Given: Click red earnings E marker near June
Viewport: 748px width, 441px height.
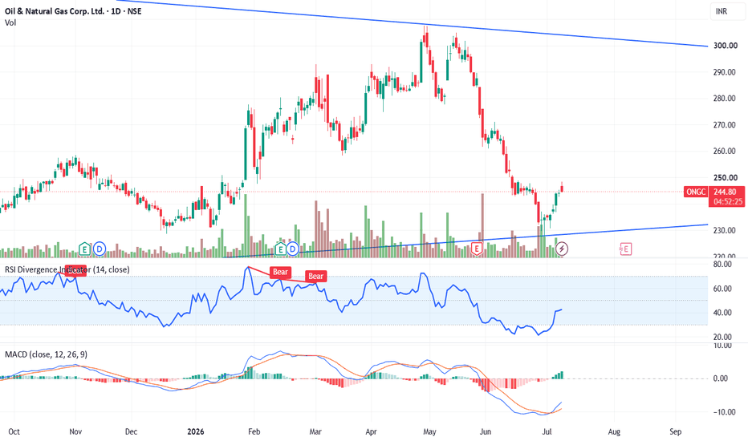Looking at the screenshot, I should click(476, 249).
